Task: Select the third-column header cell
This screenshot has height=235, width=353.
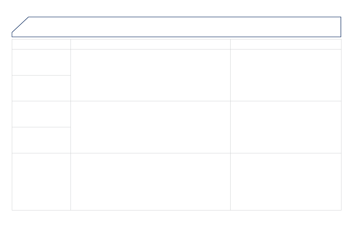Action: tap(286, 44)
